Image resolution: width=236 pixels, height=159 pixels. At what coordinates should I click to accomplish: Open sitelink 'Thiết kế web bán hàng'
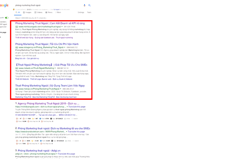[x=24, y=38]
